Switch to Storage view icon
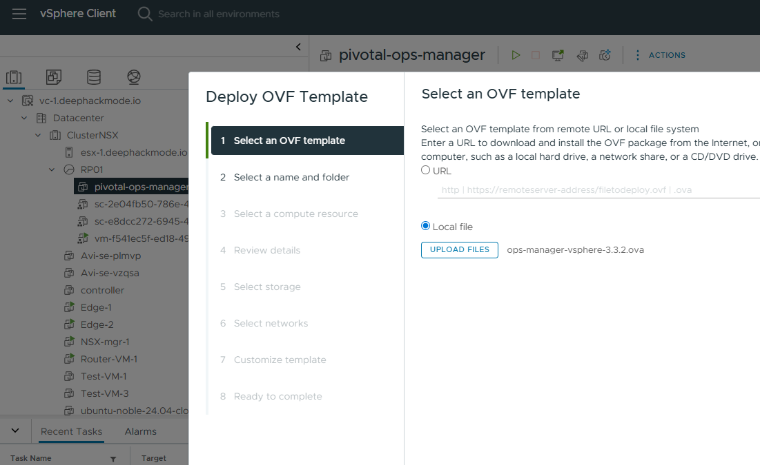 pyautogui.click(x=94, y=77)
